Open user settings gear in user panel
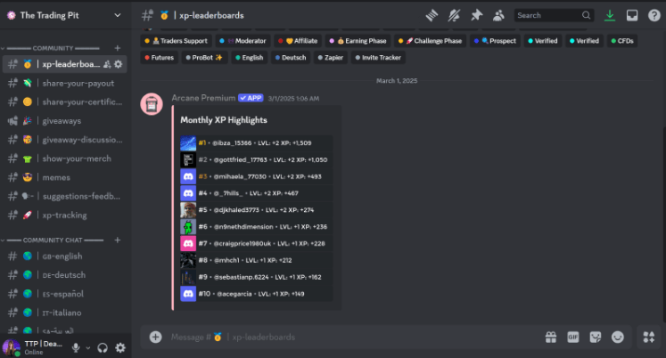 pos(120,347)
